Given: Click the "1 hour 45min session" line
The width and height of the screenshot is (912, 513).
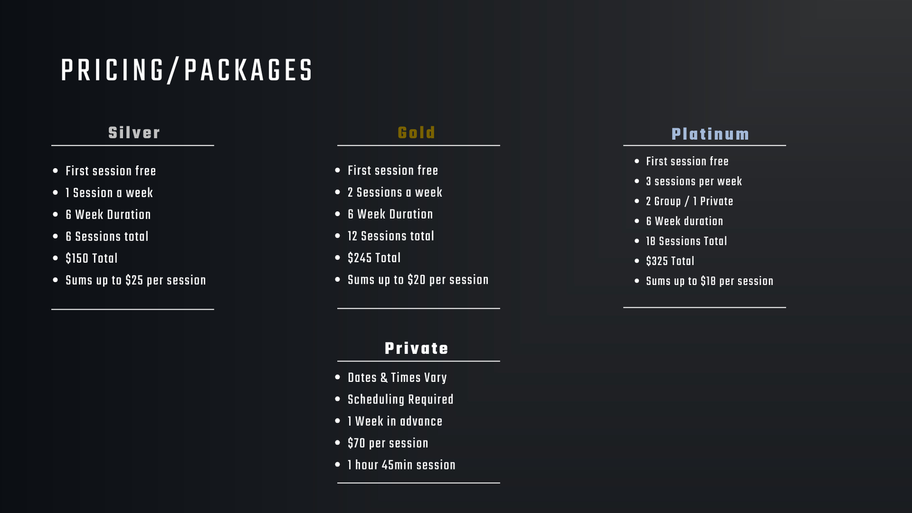Looking at the screenshot, I should (x=401, y=465).
